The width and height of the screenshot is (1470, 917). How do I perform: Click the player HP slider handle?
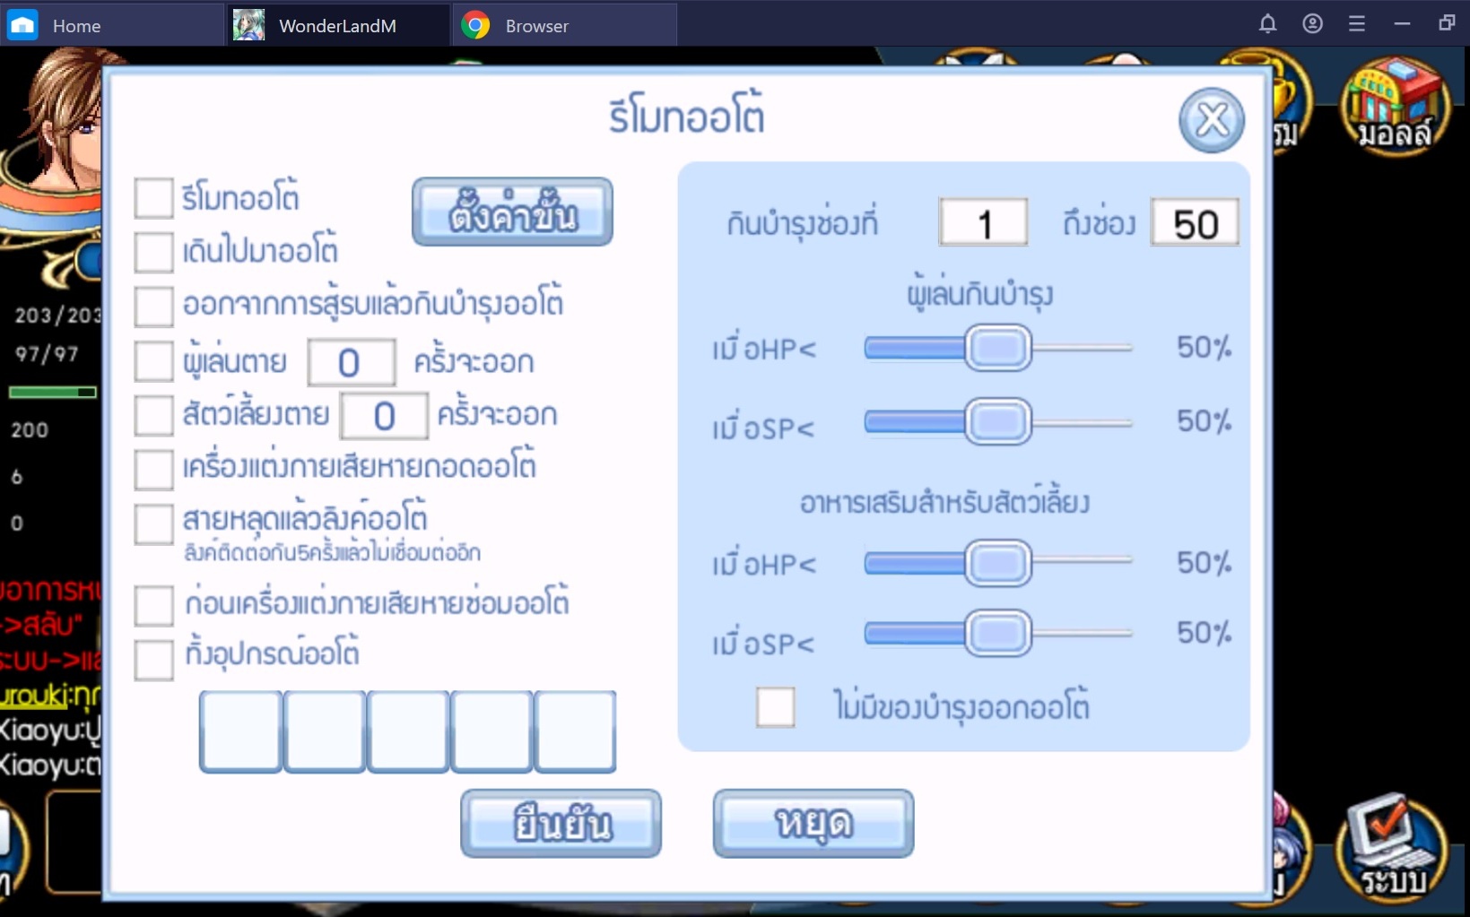click(998, 348)
